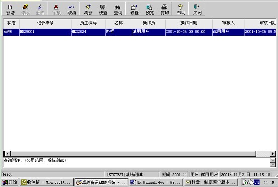Click the horizontal scrollbar left arrow
The width and height of the screenshot is (278, 187).
coord(8,154)
